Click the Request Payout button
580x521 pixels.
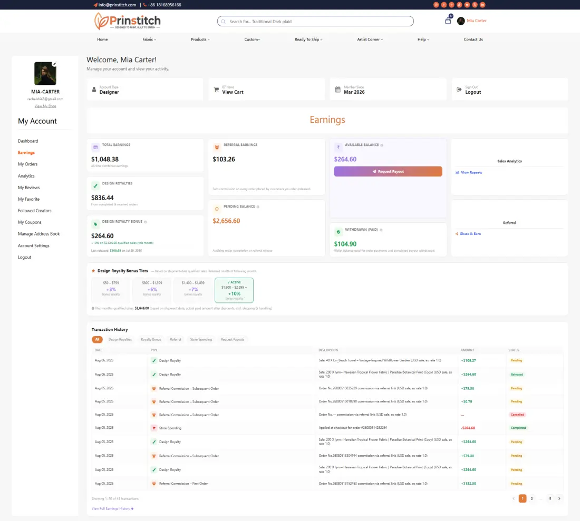pyautogui.click(x=388, y=171)
